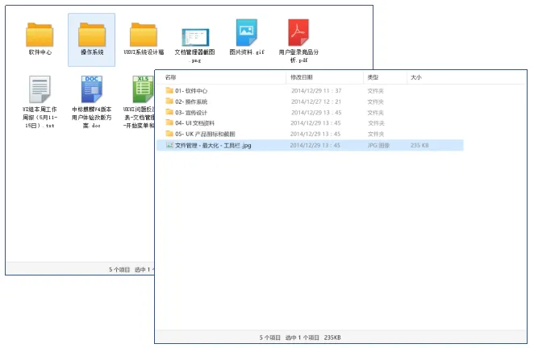The image size is (534, 348).
Task: Click the JPG image icon of 文件管理 row
Action: coord(169,145)
